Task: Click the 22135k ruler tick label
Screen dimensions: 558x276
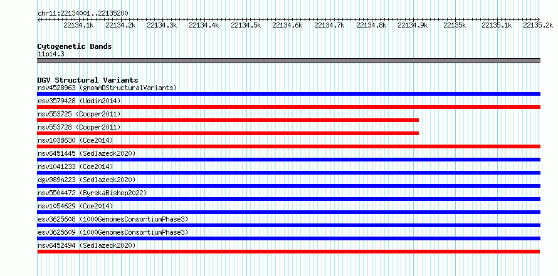Action: coord(455,25)
